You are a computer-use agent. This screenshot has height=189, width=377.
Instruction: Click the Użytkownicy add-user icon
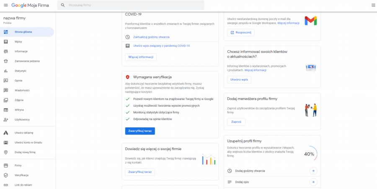point(6,120)
